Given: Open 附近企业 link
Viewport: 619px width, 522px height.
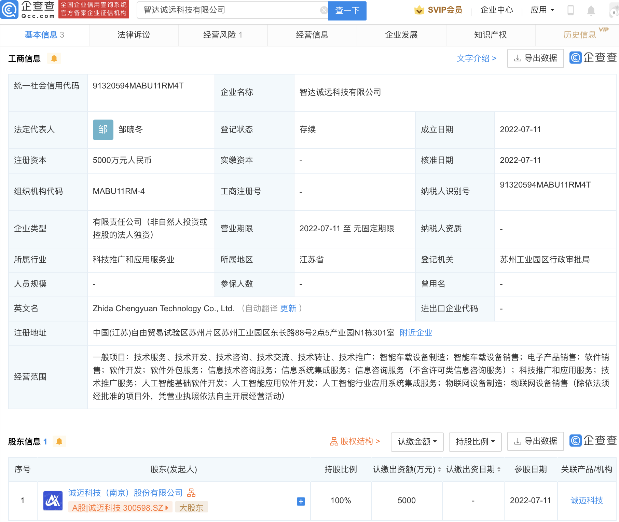Looking at the screenshot, I should tap(416, 333).
